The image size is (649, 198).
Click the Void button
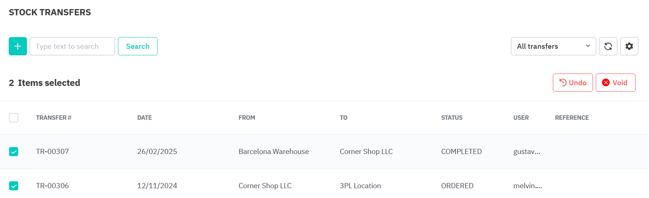tap(615, 83)
